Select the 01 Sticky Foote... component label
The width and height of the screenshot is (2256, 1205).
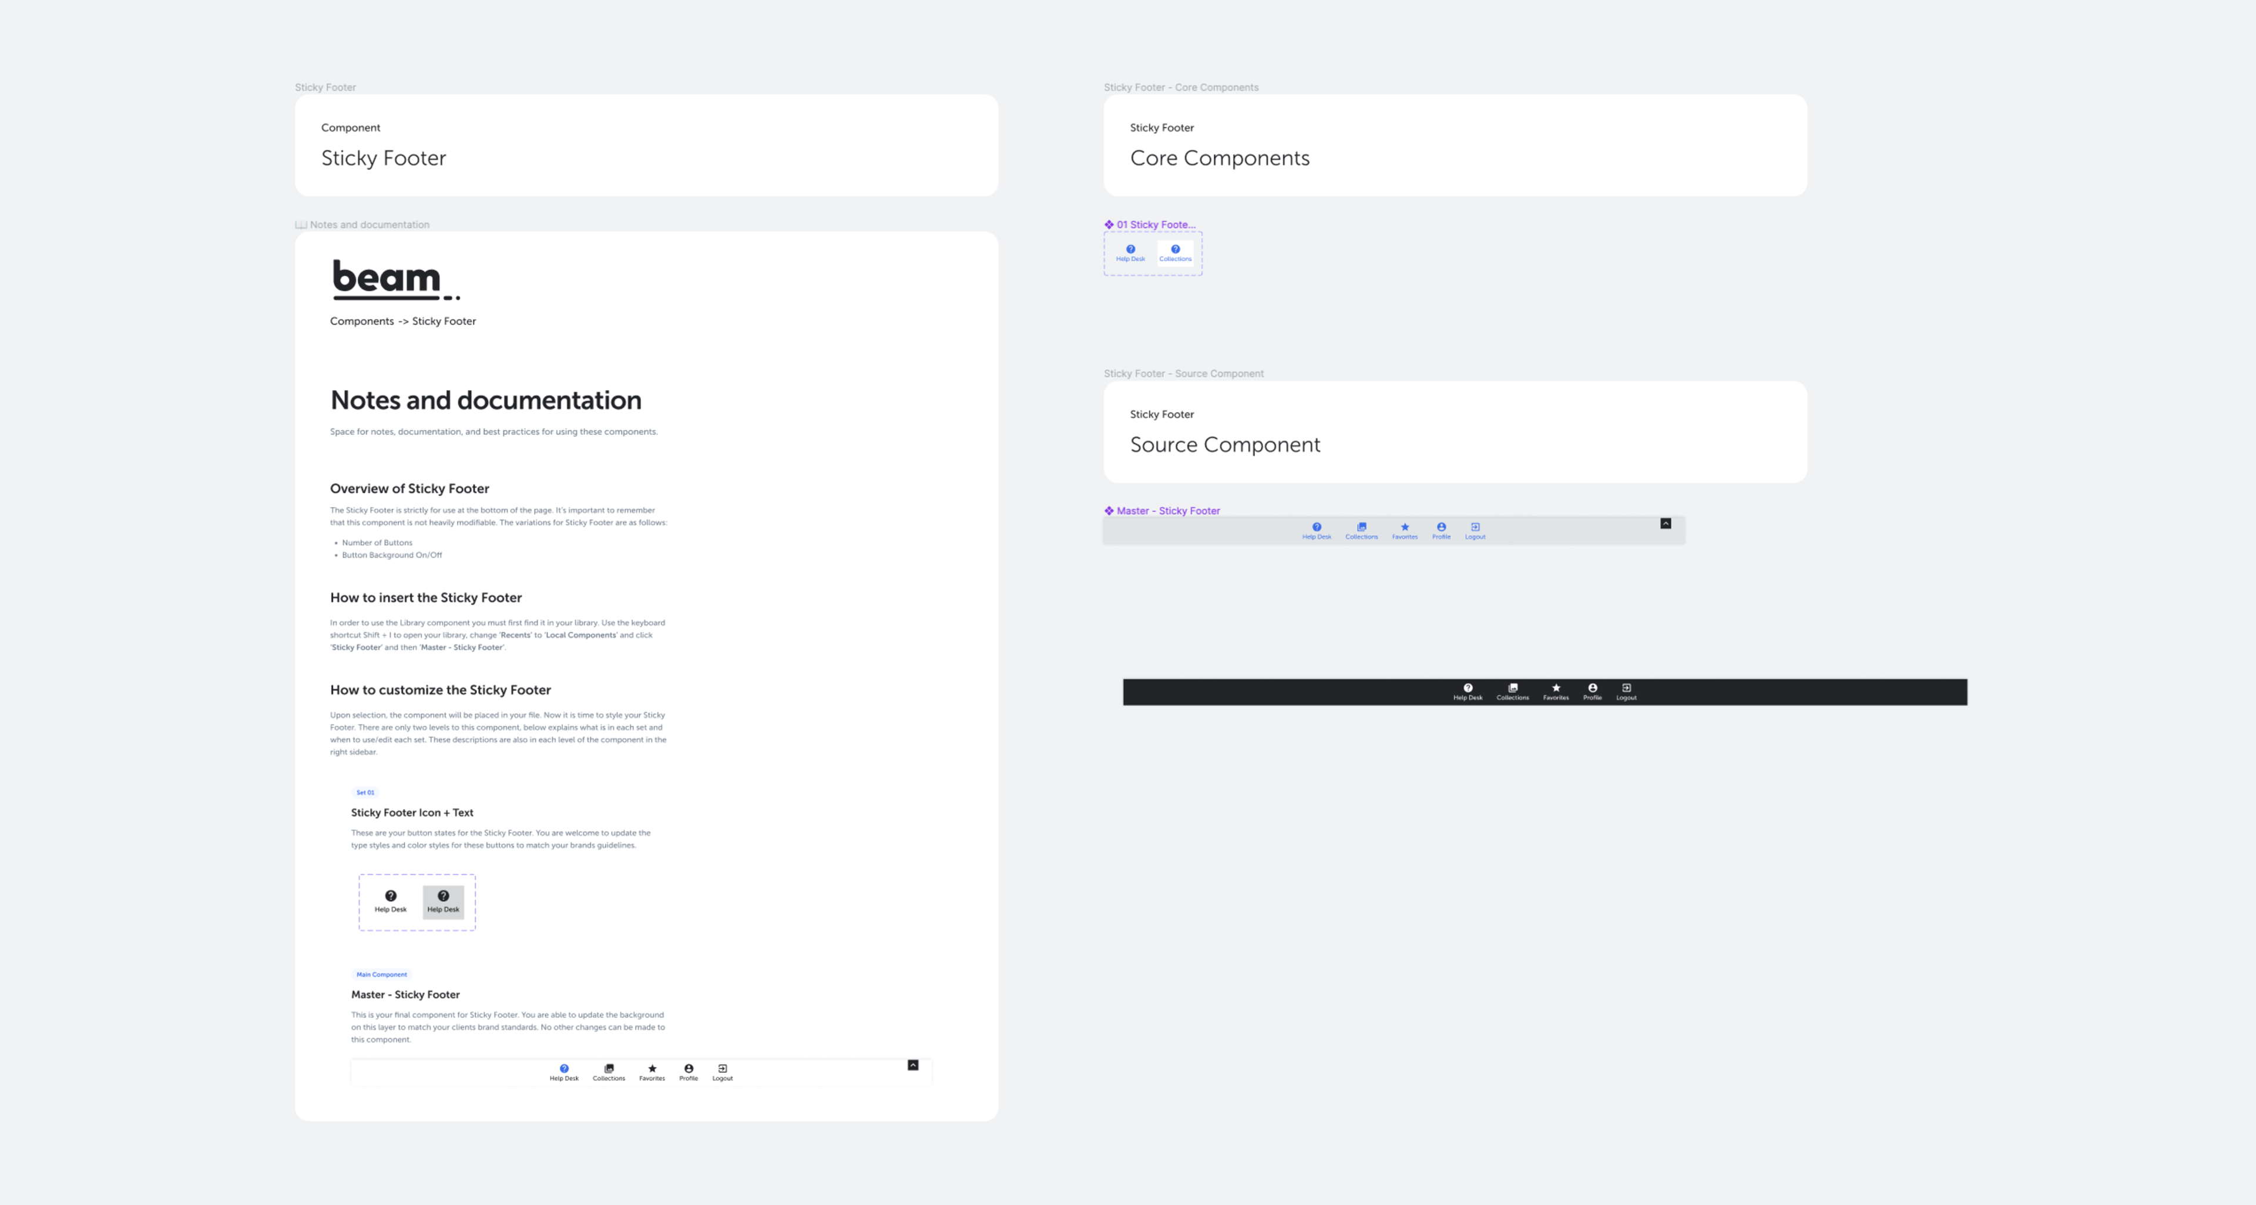tap(1155, 225)
